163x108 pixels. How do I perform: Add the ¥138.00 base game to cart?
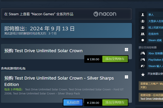click(x=115, y=59)
